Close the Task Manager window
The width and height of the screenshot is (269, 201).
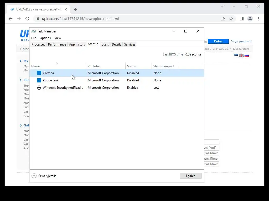pos(198,31)
